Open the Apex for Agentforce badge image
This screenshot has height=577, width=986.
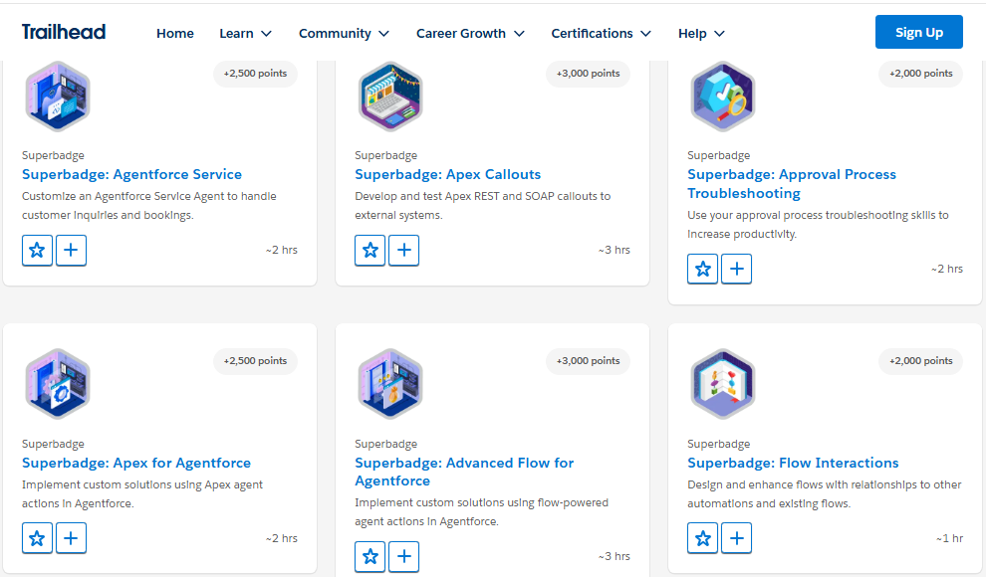tap(58, 384)
